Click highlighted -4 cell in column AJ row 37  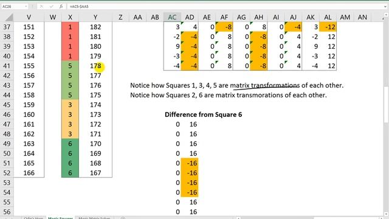click(x=293, y=27)
